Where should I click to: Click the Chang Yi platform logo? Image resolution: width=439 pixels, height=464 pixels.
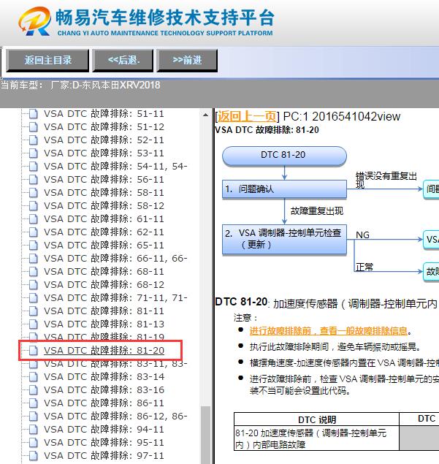147,21
